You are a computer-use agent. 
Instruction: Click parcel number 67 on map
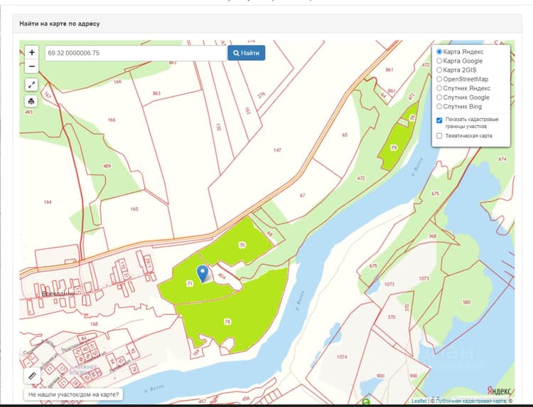(303, 196)
